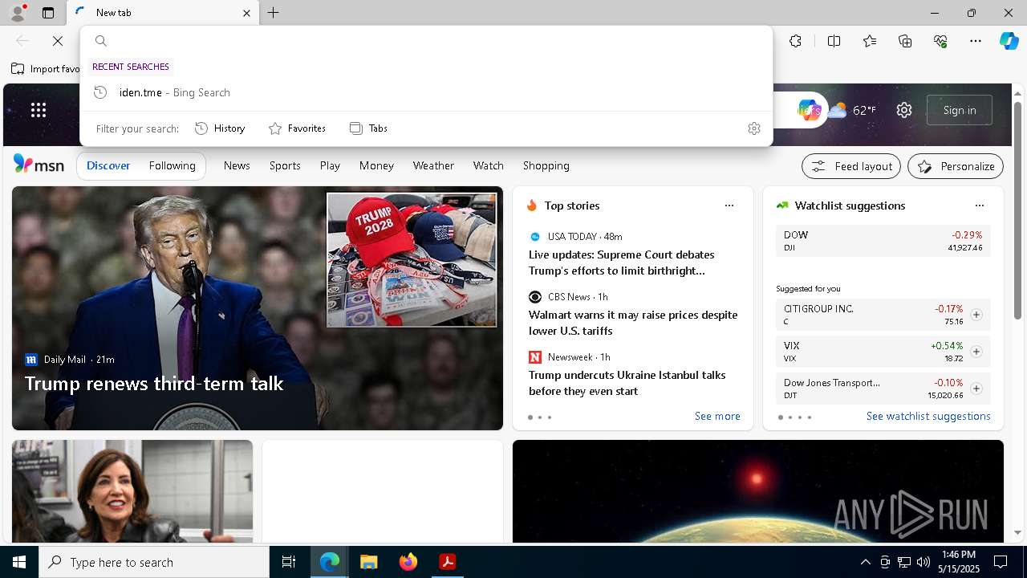Select recent search iden.tme
Image resolution: width=1027 pixels, height=578 pixels.
click(x=426, y=92)
